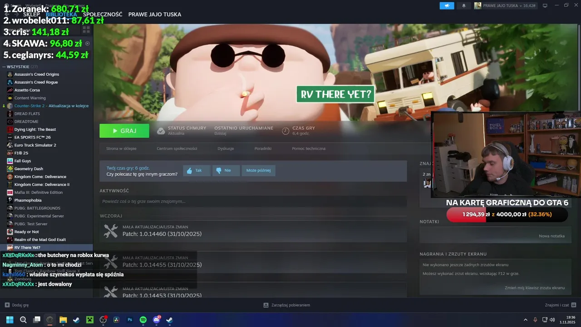Click the Ready or Not game icon
Viewport: 581px width, 327px height.
(x=10, y=232)
